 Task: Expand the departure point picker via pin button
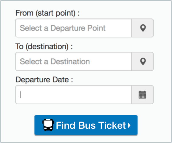pos(142,28)
